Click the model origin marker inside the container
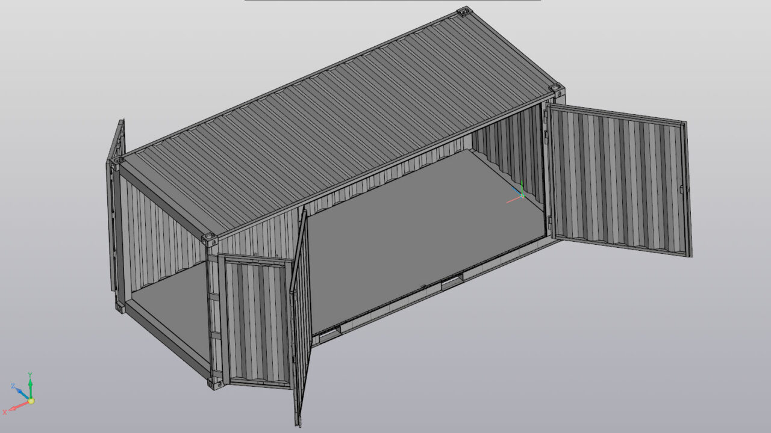Screen dimensions: 771x433 pos(522,195)
